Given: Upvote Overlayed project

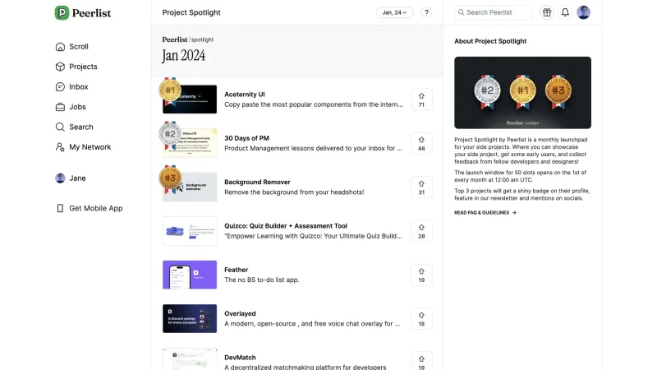Looking at the screenshot, I should click(421, 319).
